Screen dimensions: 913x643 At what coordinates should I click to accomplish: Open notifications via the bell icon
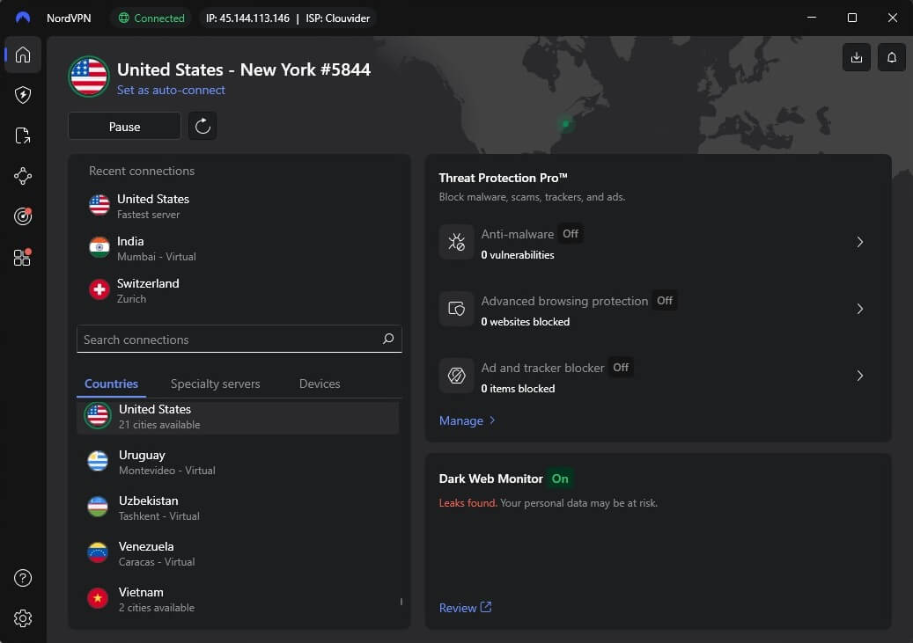click(891, 57)
